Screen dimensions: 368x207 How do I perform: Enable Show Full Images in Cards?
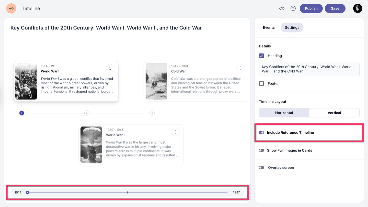pyautogui.click(x=261, y=151)
